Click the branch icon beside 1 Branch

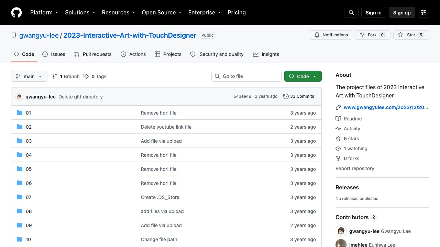point(55,77)
